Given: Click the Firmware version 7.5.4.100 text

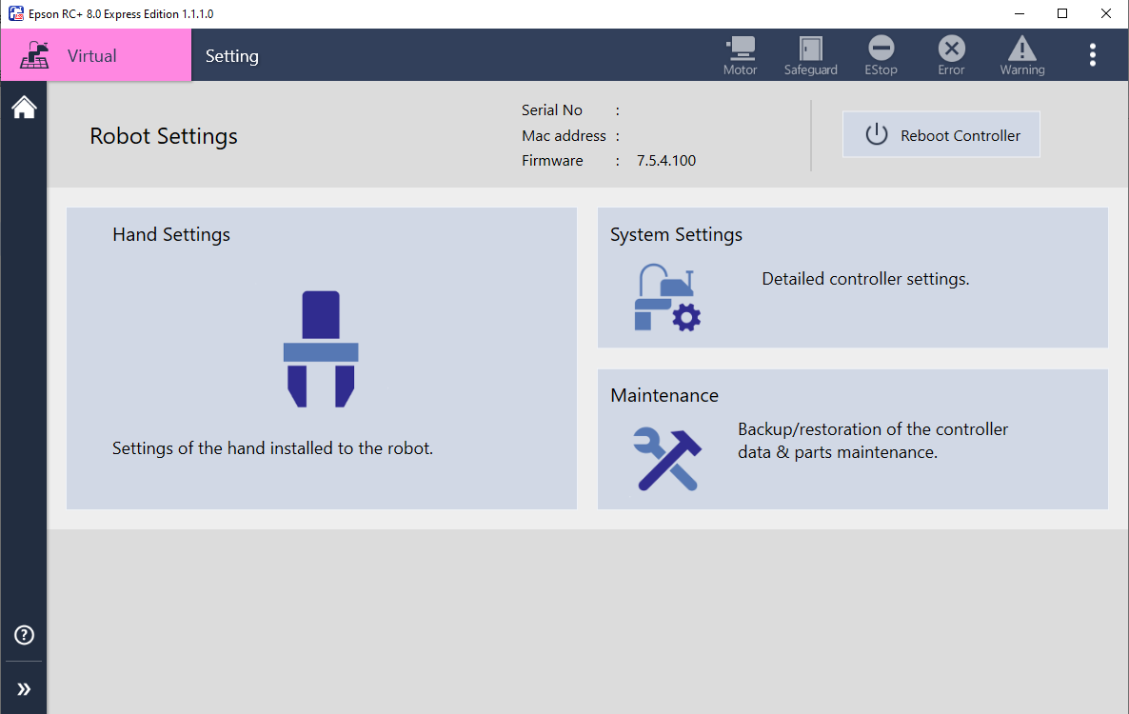Looking at the screenshot, I should [x=666, y=161].
